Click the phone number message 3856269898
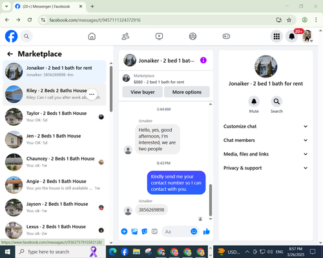Image resolution: width=323 pixels, height=258 pixels. click(x=151, y=210)
